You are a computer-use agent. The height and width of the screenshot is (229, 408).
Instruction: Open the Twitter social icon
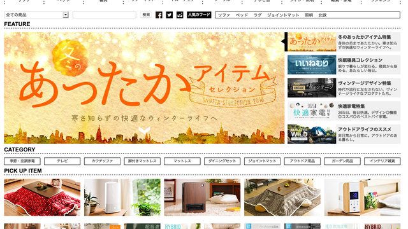[170, 15]
